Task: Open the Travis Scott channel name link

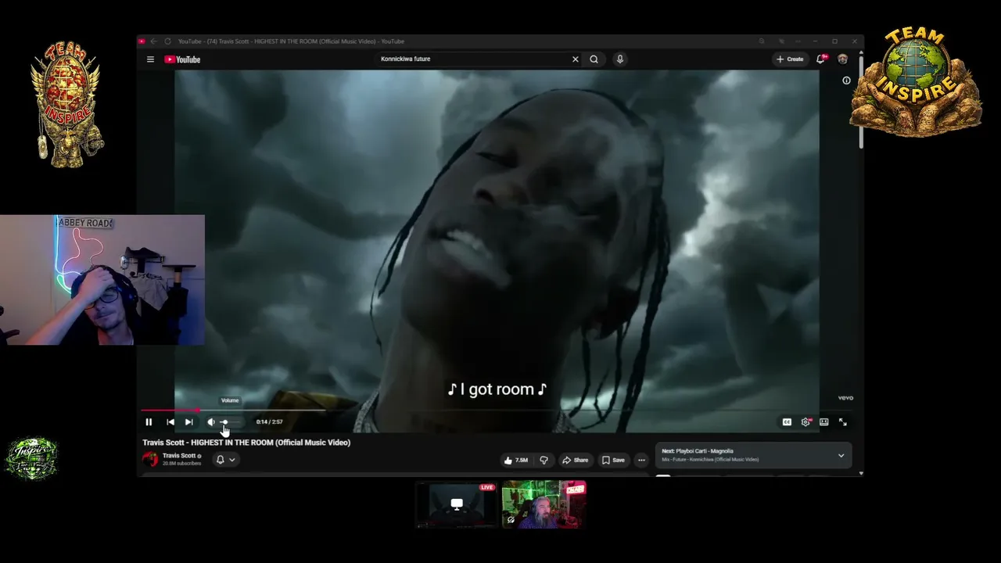Action: (x=179, y=456)
